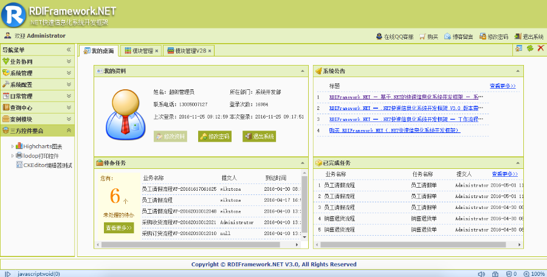The height and width of the screenshot is (277, 547).
Task: Open 查看更多>> link in 系统公告
Action: pyautogui.click(x=503, y=86)
